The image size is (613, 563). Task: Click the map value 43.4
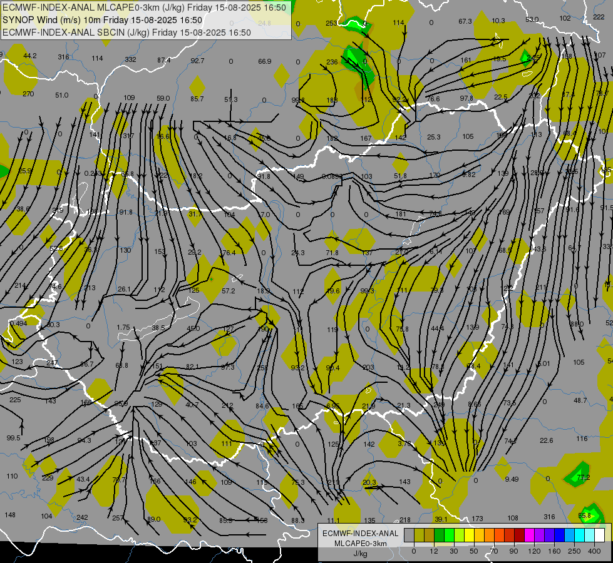coord(83,479)
